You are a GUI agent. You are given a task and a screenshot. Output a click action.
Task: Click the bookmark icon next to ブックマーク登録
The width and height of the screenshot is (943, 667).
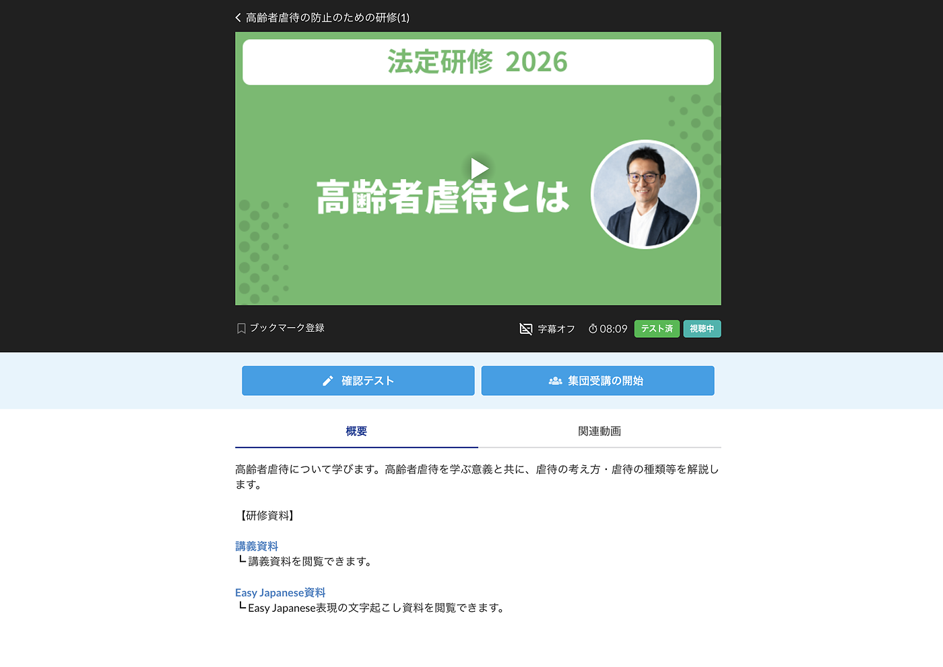click(x=241, y=328)
